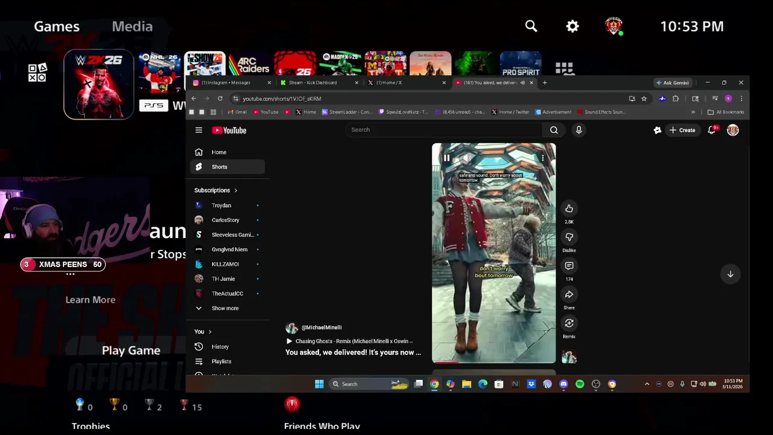The width and height of the screenshot is (773, 435).
Task: Show hidden system tray icons
Action: (x=647, y=384)
